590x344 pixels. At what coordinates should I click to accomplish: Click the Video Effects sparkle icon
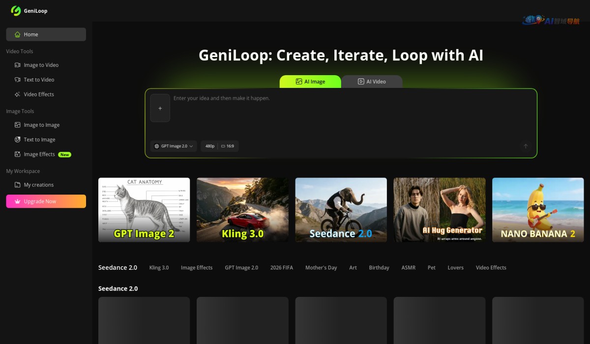pyautogui.click(x=18, y=94)
